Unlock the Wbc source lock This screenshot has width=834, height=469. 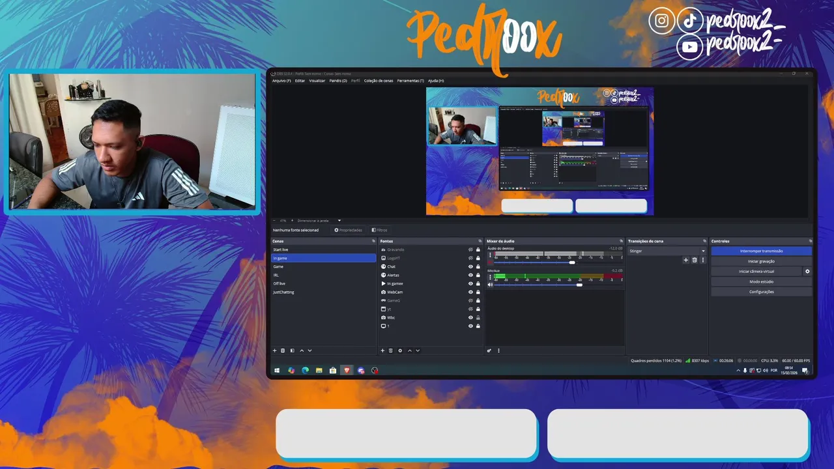coord(478,317)
